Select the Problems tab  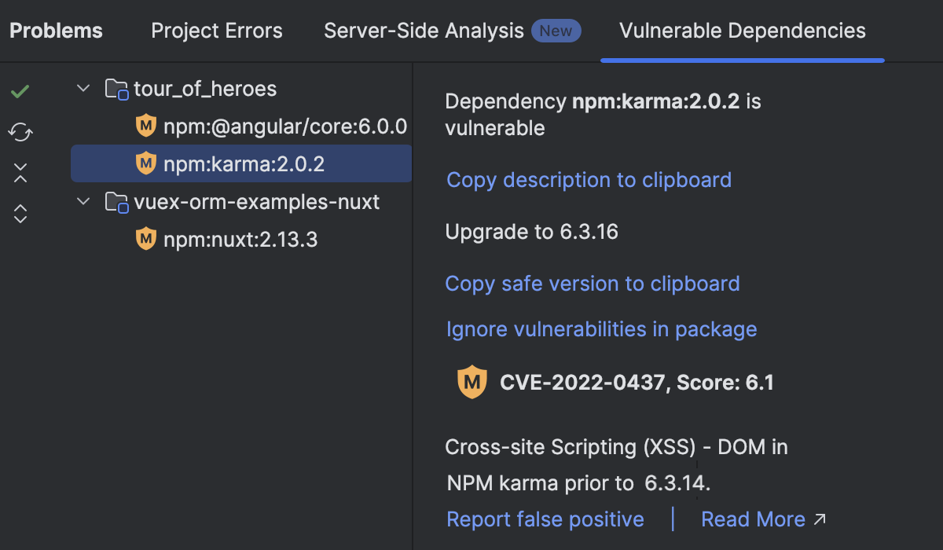[55, 31]
